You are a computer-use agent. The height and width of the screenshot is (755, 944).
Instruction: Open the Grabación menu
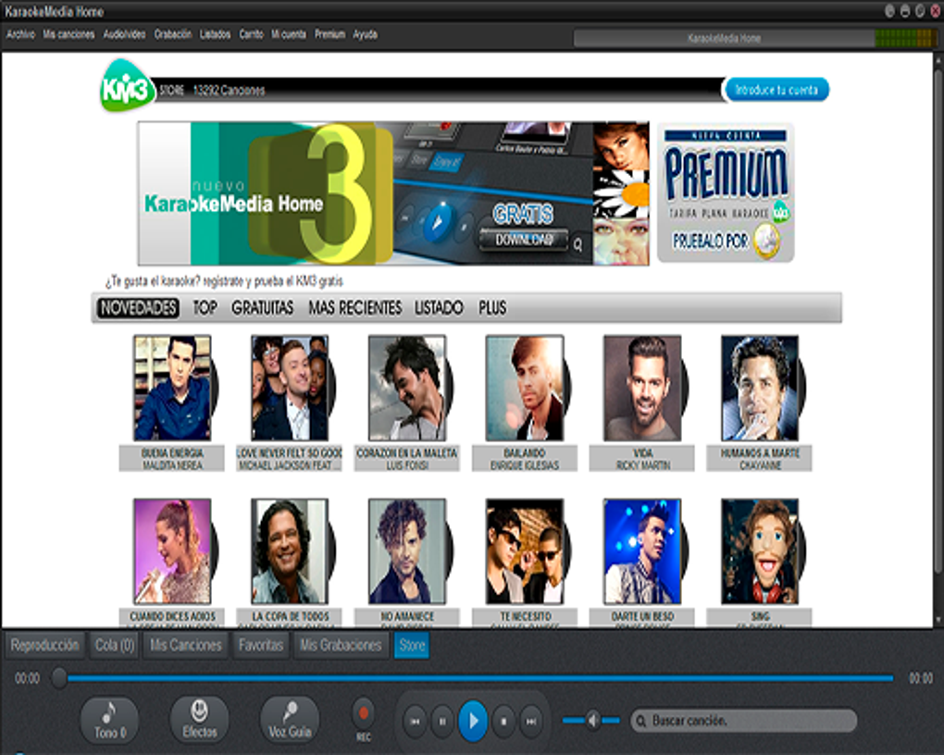point(173,34)
